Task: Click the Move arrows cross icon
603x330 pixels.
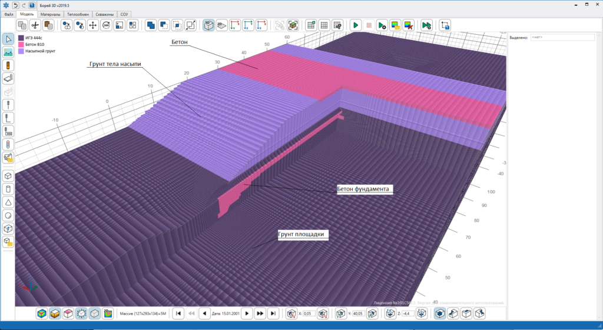Action: click(x=92, y=25)
